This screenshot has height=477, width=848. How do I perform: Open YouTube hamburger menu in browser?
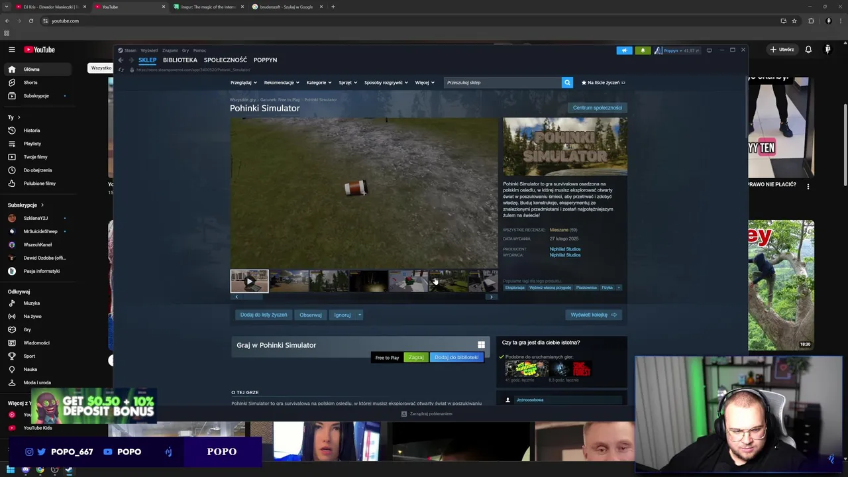pyautogui.click(x=11, y=50)
